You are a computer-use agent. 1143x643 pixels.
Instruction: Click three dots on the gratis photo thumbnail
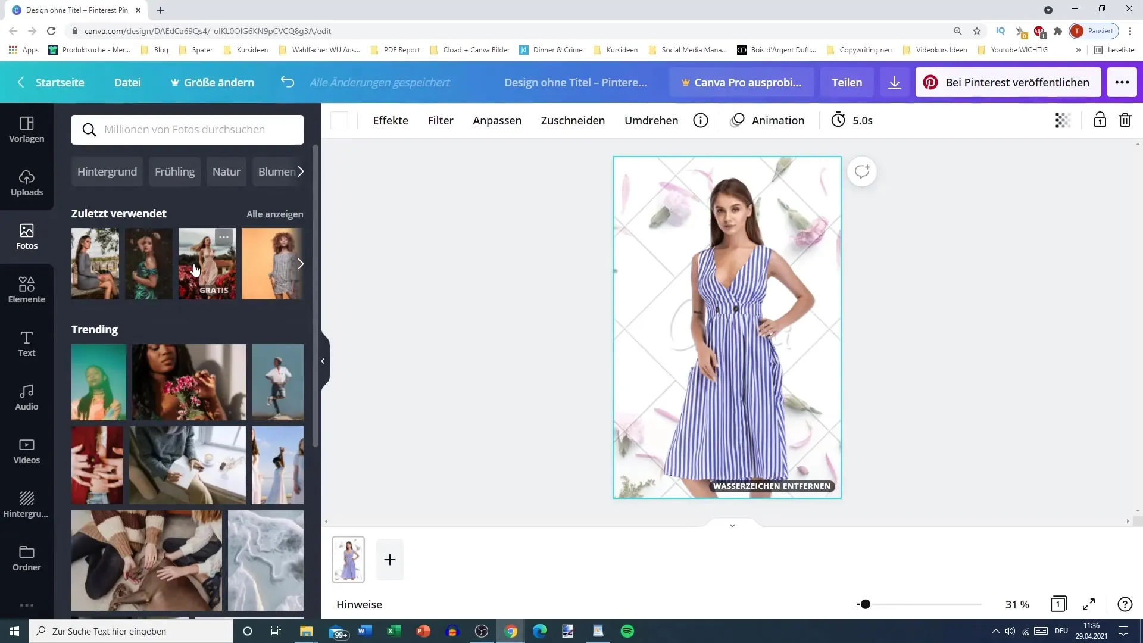224,237
